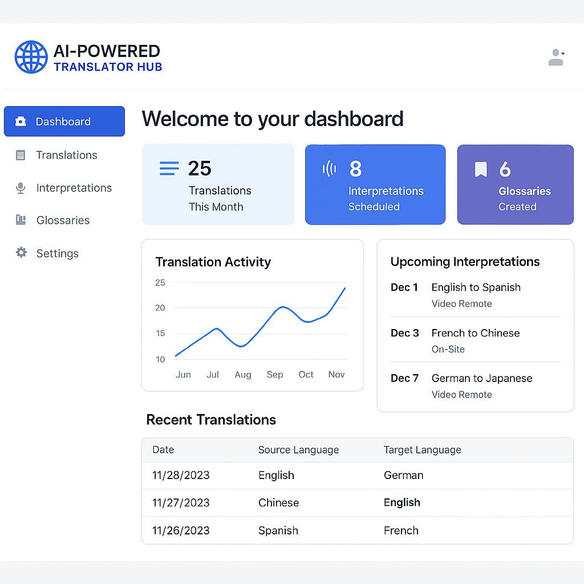Image resolution: width=584 pixels, height=584 pixels.
Task: Open the Glossaries menu item
Action: pos(64,220)
